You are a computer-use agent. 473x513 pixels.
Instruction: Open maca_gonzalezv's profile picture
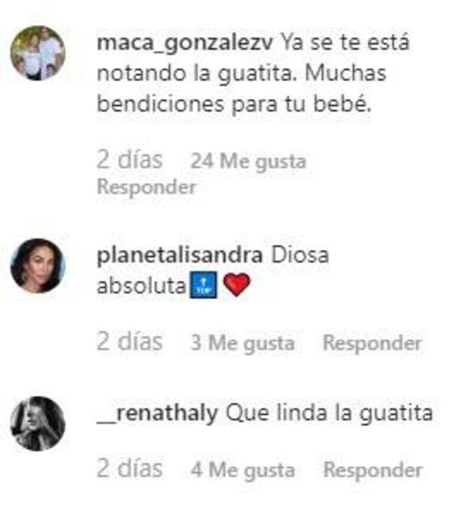38,53
